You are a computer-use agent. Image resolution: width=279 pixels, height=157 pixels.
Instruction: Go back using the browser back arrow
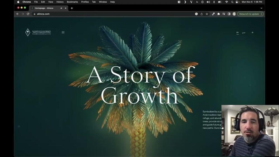pyautogui.click(x=18, y=14)
